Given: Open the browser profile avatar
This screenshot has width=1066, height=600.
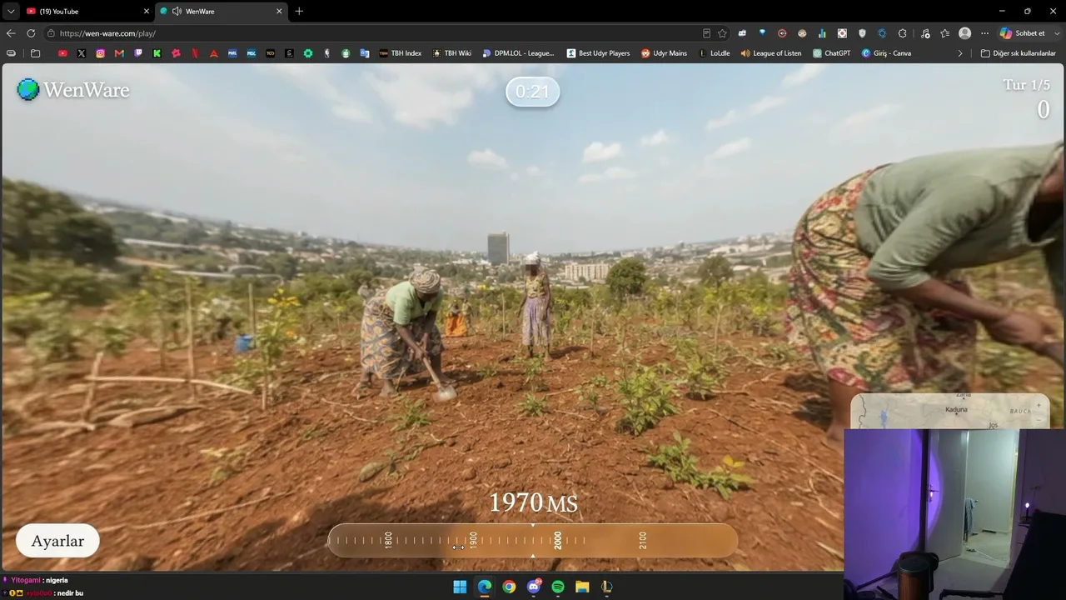Looking at the screenshot, I should [964, 33].
